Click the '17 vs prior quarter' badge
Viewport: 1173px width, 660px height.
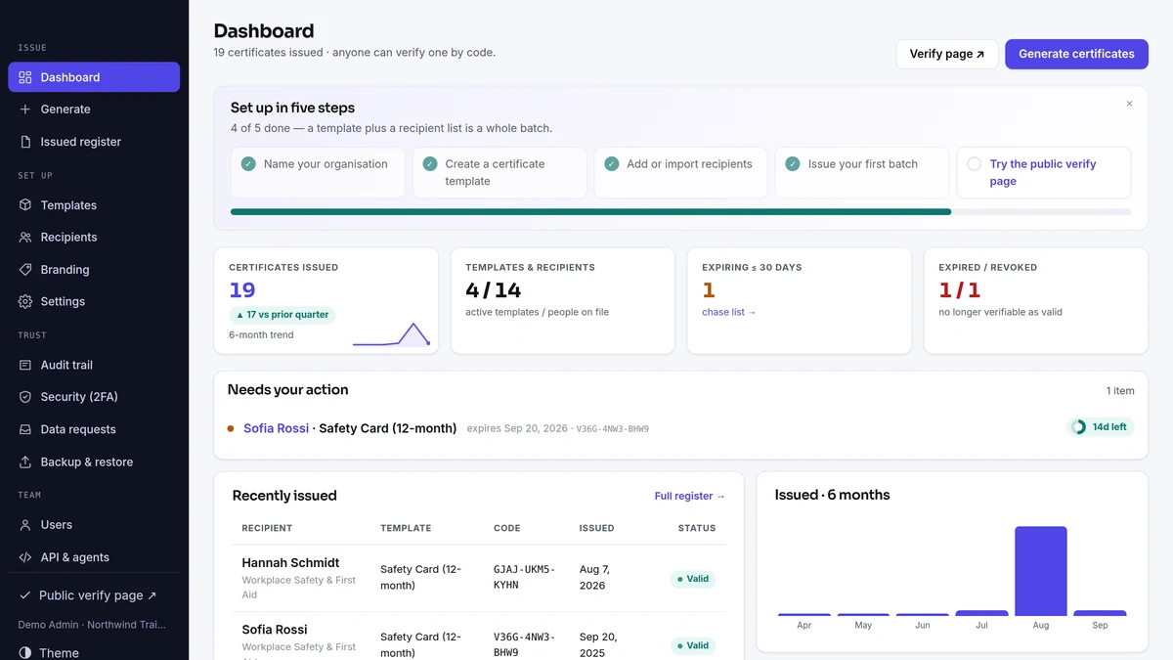pyautogui.click(x=282, y=315)
